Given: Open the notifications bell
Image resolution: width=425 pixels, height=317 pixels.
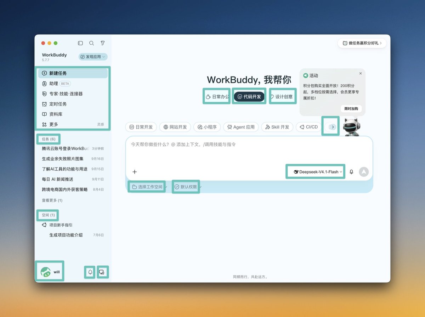Looking at the screenshot, I should [90, 272].
